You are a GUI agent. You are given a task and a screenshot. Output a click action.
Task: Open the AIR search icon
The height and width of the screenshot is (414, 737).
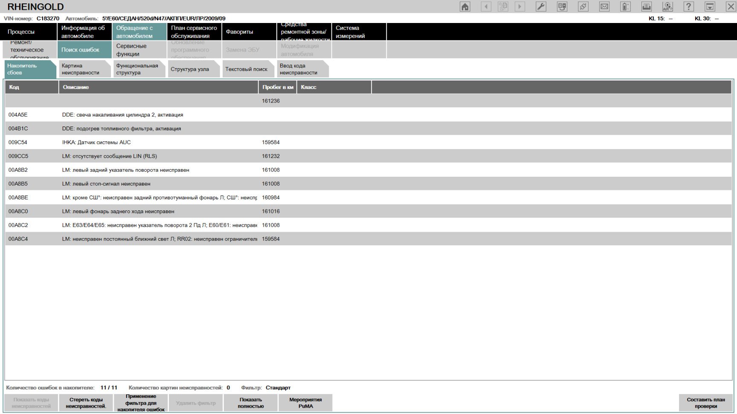point(667,6)
